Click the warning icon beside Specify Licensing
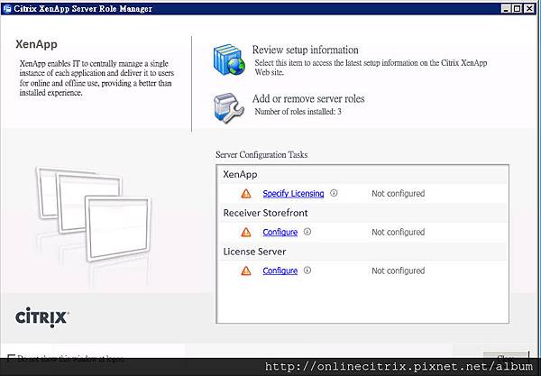Image resolution: width=541 pixels, height=376 pixels. (246, 194)
